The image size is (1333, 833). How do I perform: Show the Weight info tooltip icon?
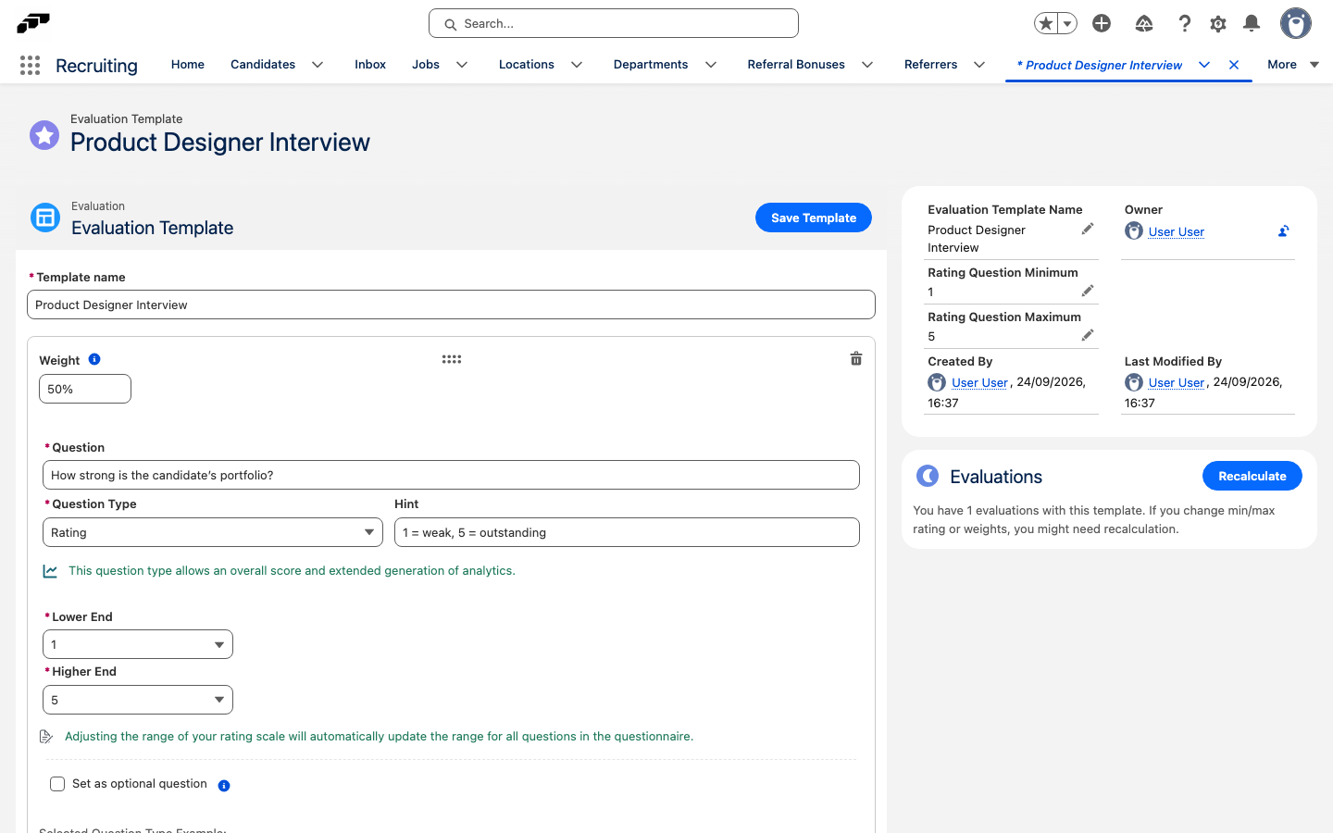tap(94, 359)
